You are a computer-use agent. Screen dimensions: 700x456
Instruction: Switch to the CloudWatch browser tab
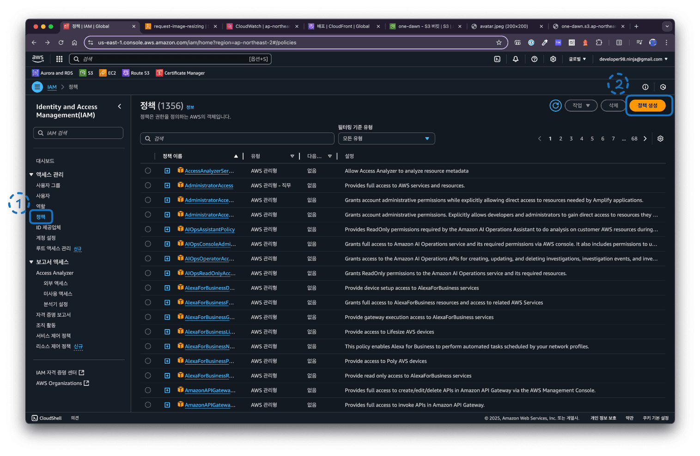click(262, 26)
